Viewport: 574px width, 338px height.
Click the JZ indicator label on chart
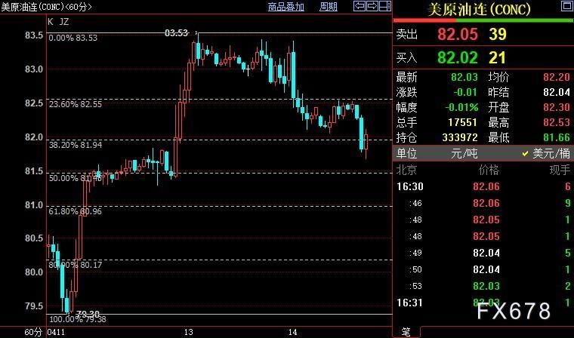64,22
